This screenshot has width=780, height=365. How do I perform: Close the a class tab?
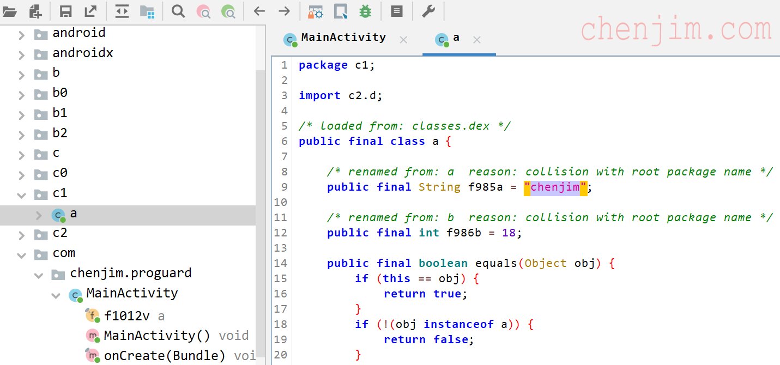[x=477, y=39]
